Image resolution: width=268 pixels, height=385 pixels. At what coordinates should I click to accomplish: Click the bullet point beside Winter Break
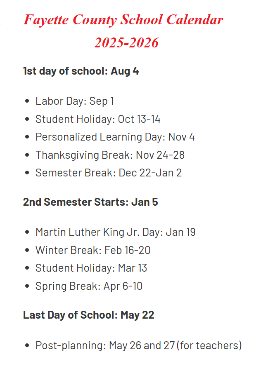[27, 251]
